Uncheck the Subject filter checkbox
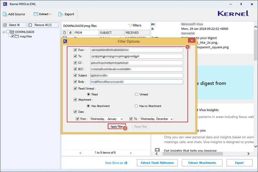This screenshot has width=258, height=172. 75,75
